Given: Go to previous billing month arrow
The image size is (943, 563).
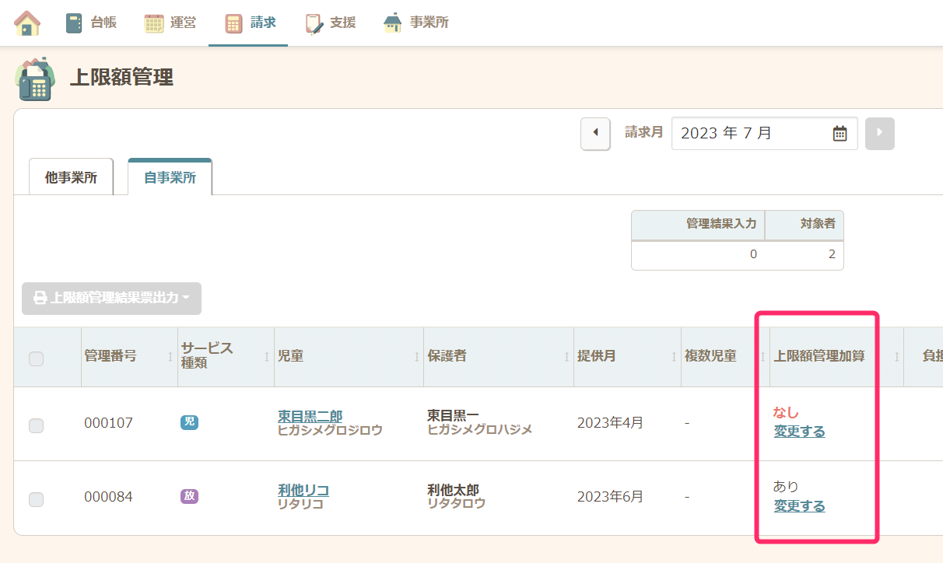Looking at the screenshot, I should pos(595,133).
